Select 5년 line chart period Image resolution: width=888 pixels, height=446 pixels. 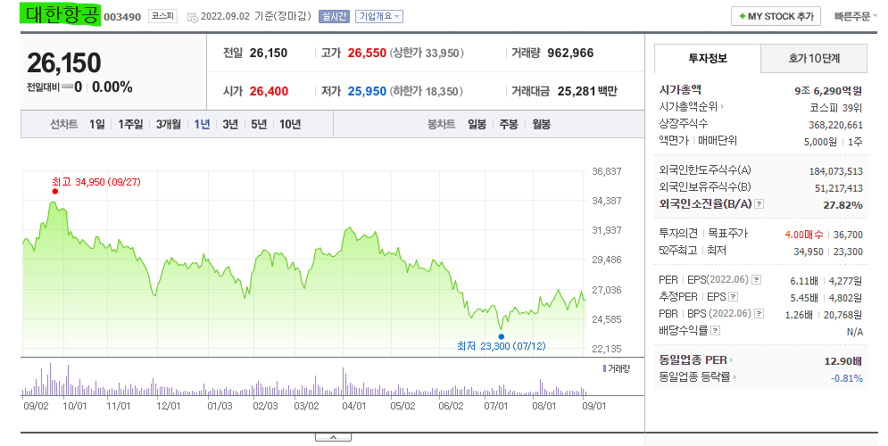[x=259, y=124]
